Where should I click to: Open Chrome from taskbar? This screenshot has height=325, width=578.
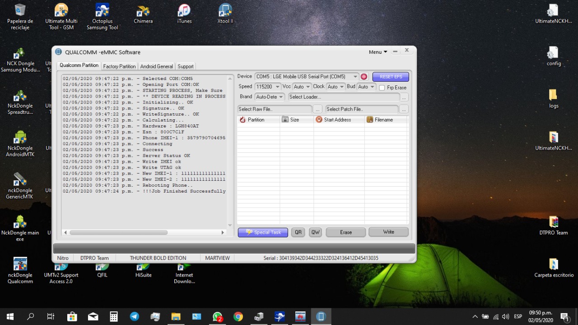[x=238, y=316]
